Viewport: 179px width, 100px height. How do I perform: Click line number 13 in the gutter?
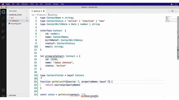pos(36,56)
